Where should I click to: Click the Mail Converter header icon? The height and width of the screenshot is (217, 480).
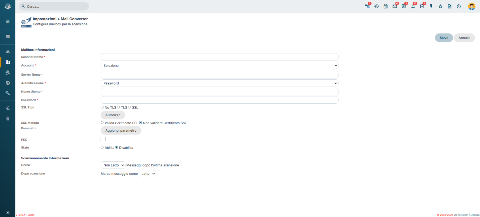point(26,22)
